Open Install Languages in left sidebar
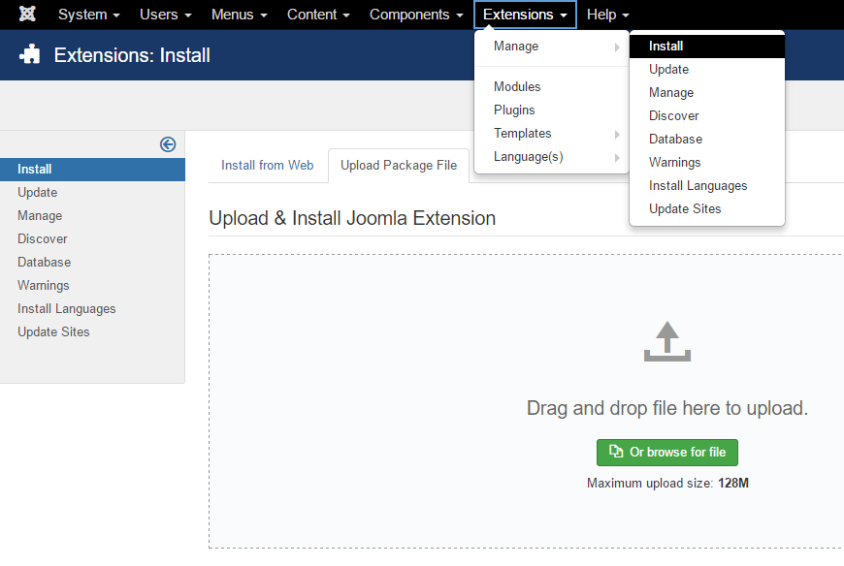Image resolution: width=844 pixels, height=566 pixels. (92, 308)
